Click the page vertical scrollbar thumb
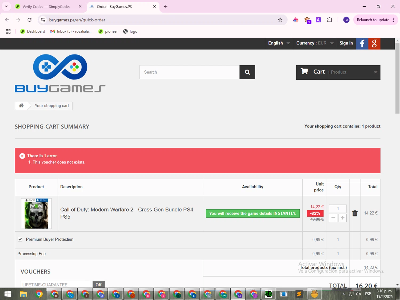 click(x=397, y=78)
